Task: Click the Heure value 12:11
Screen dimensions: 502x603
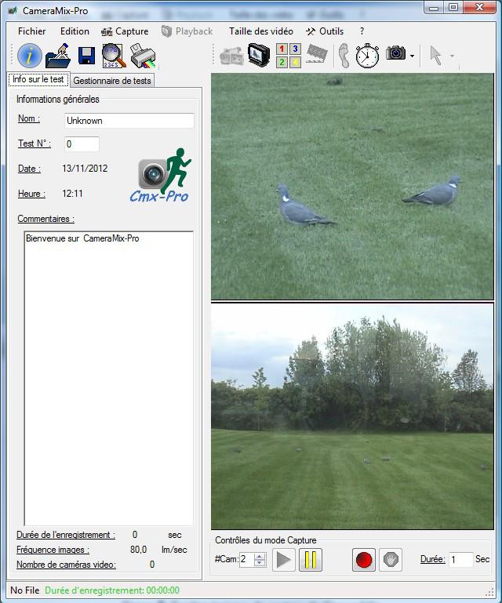Action: 72,194
